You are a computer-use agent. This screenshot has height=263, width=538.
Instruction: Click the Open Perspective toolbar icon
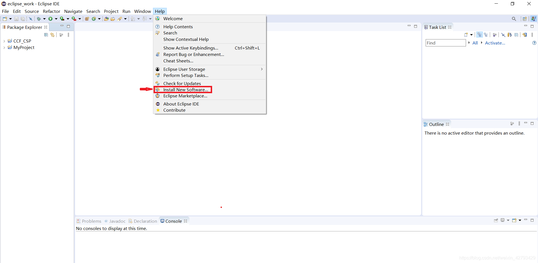click(525, 19)
